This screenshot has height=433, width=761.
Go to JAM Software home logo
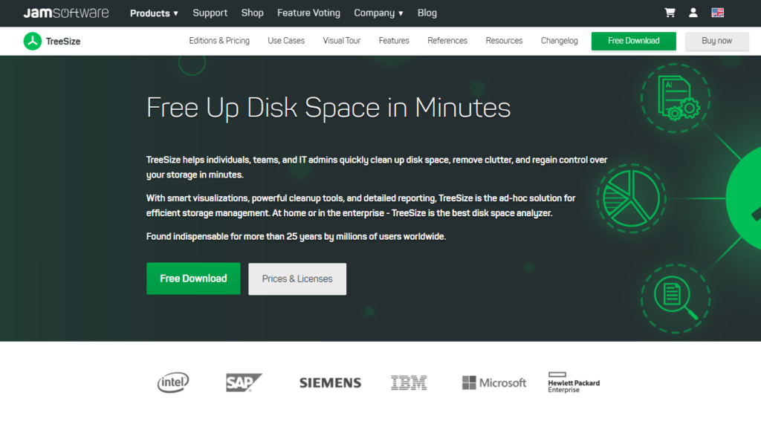pos(66,13)
